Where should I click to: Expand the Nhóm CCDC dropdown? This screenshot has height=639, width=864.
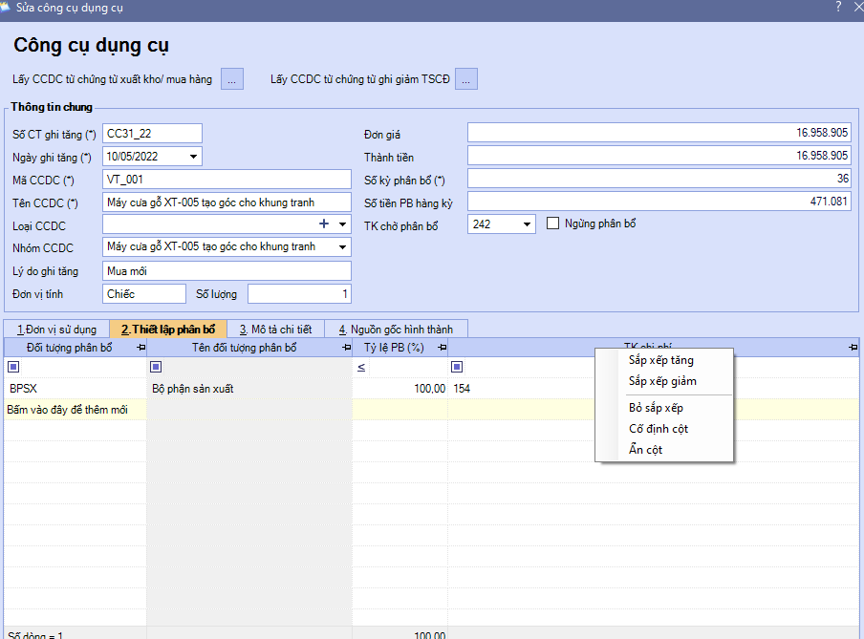point(343,246)
